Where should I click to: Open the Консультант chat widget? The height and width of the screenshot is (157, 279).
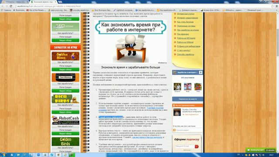pos(261,150)
